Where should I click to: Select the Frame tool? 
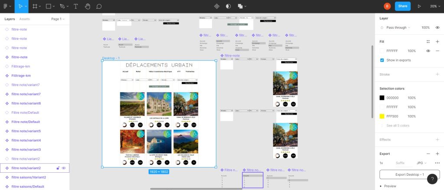click(35, 6)
